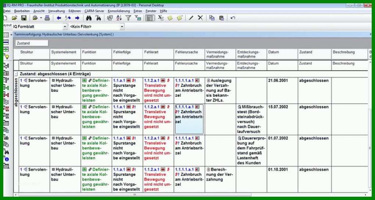Viewport: 375px width, 200px height.
Task: Open the Hilfe menu
Action: pyautogui.click(x=164, y=11)
